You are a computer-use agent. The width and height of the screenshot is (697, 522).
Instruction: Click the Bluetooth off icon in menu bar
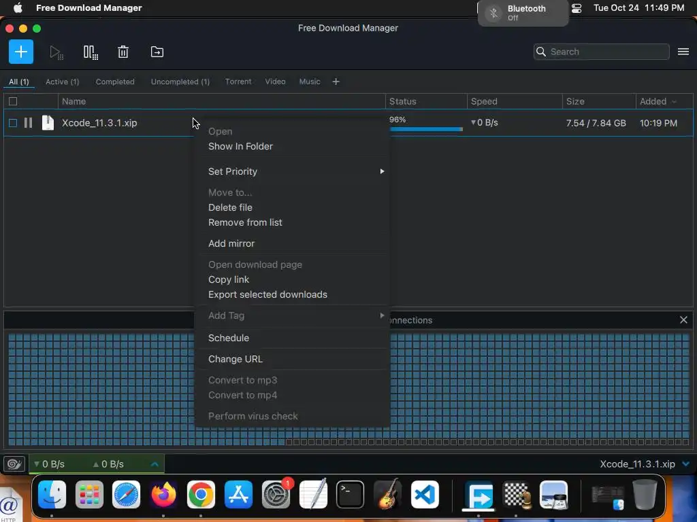pyautogui.click(x=493, y=12)
